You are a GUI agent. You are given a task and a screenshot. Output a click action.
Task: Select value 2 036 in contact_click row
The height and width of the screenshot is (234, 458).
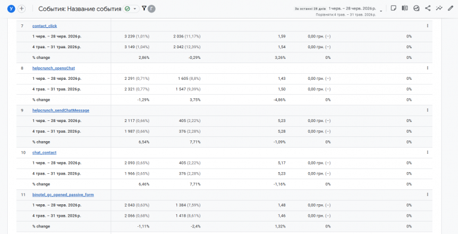coord(178,36)
